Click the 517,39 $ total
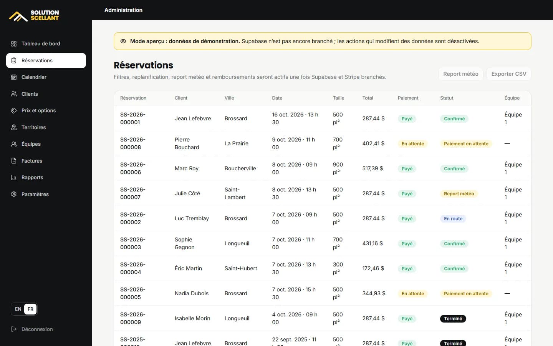 pos(373,168)
